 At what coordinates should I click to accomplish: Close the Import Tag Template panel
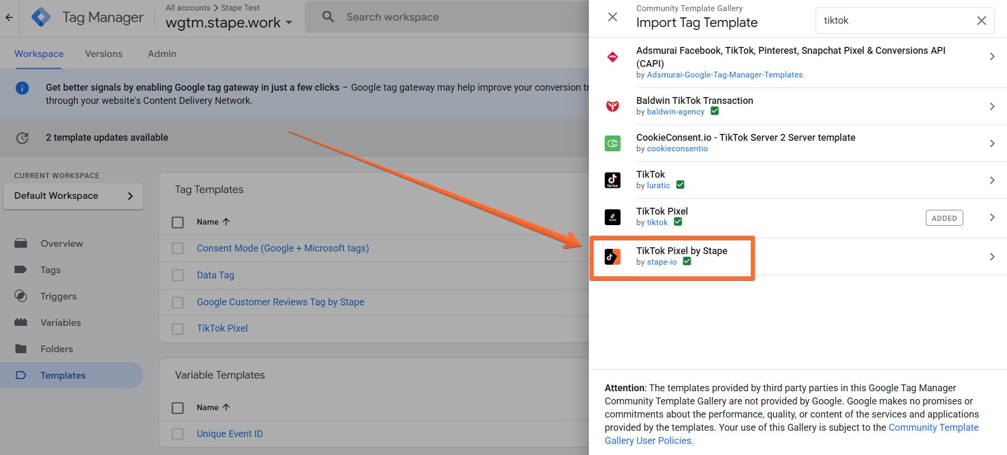[x=613, y=17]
